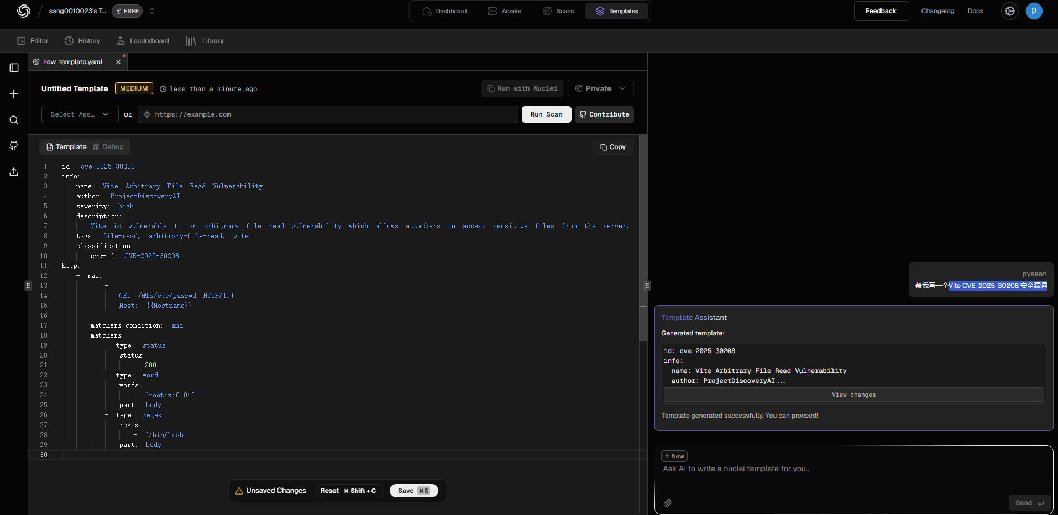Click the ProjectDiscovery logo icon
1058x515 pixels.
[23, 11]
